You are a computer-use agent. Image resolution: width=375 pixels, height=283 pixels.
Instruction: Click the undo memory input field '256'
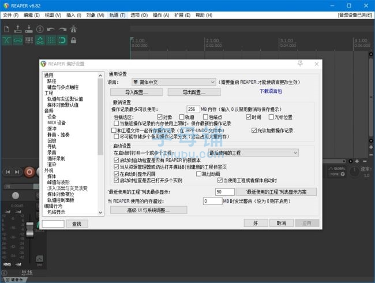(x=193, y=109)
